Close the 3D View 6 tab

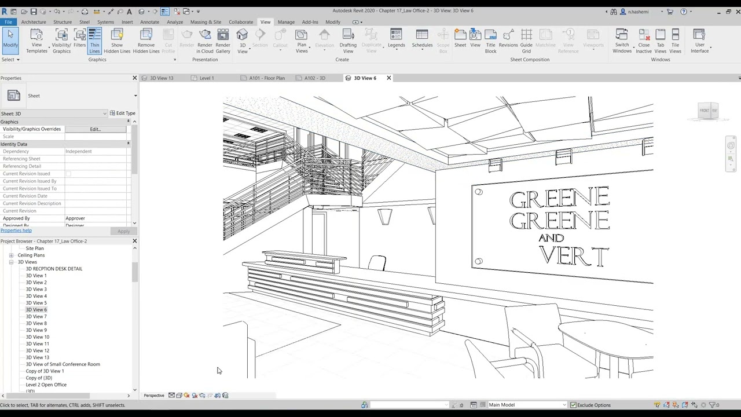[x=388, y=78]
